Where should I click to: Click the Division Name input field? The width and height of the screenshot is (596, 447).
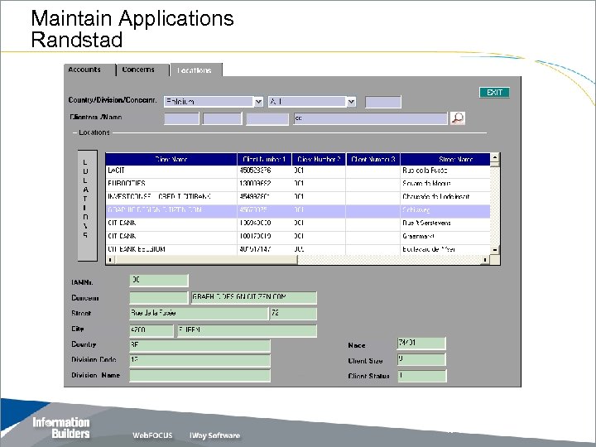[199, 376]
